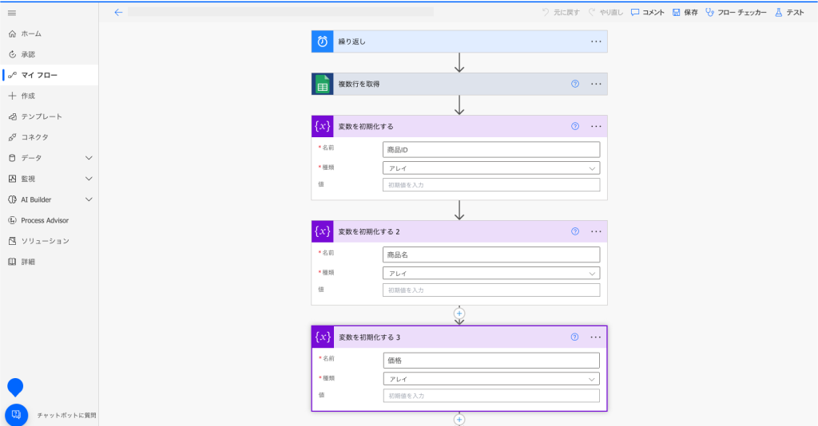Click 保存 save button
The width and height of the screenshot is (818, 426).
pos(685,13)
